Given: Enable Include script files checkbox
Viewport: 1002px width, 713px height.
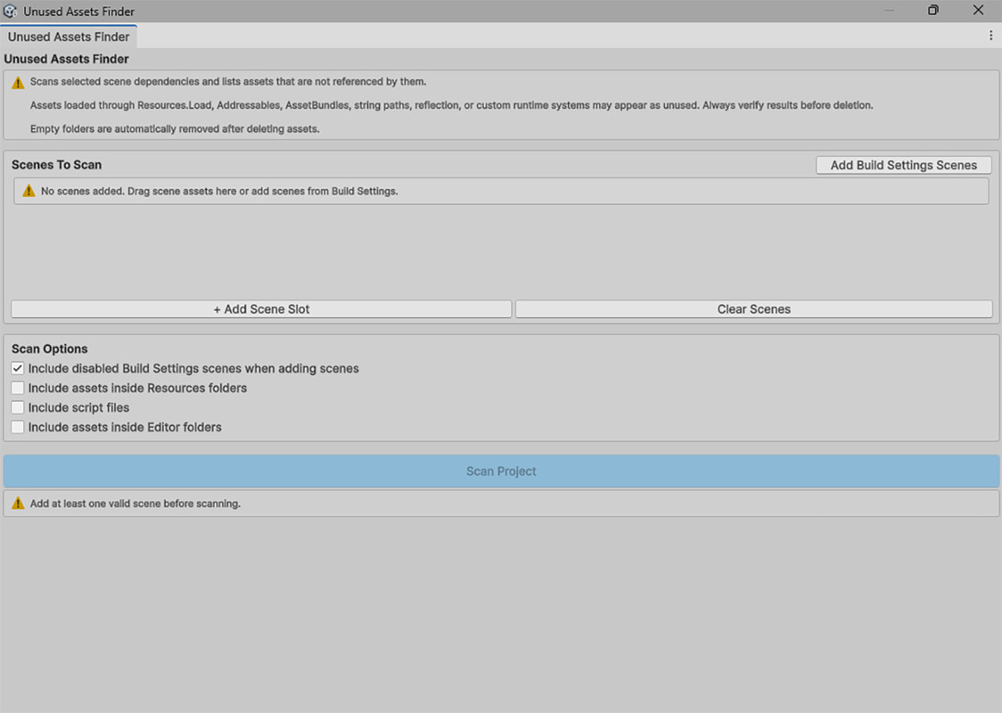Looking at the screenshot, I should coord(17,407).
